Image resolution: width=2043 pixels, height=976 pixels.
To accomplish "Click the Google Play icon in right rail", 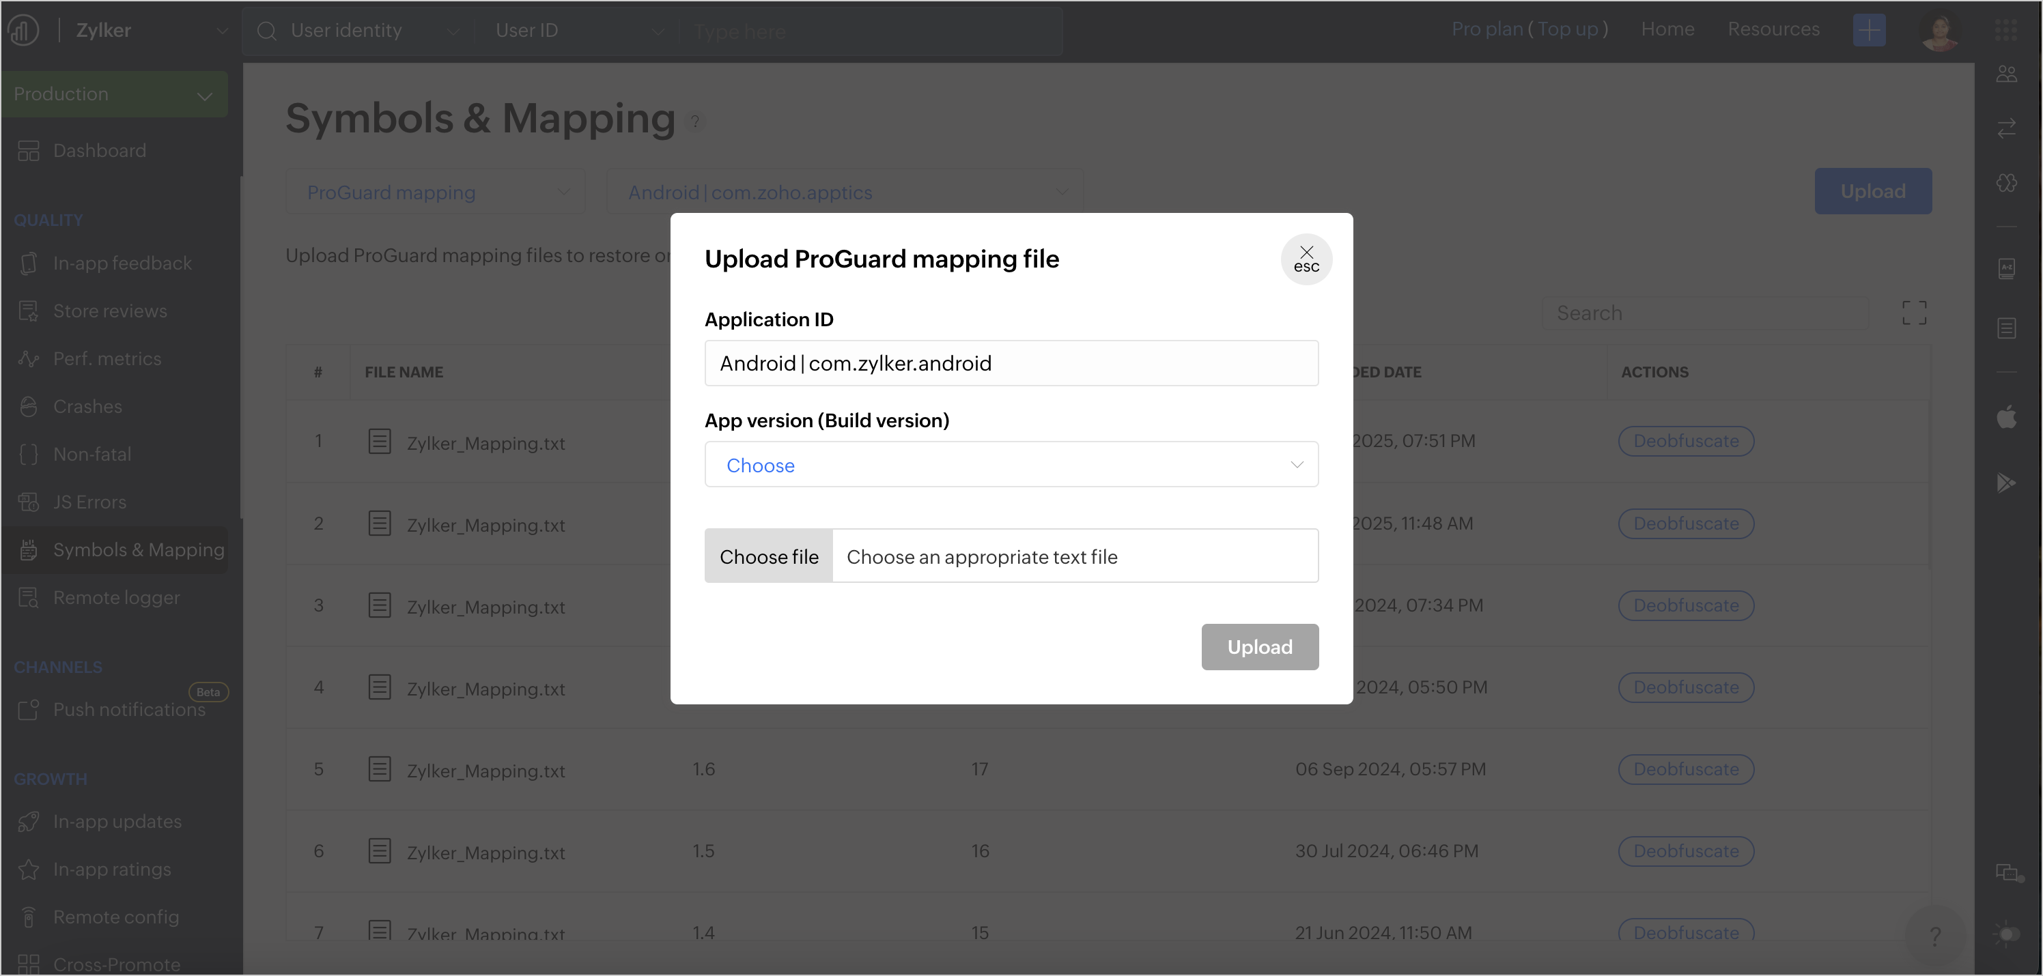I will coord(2005,483).
